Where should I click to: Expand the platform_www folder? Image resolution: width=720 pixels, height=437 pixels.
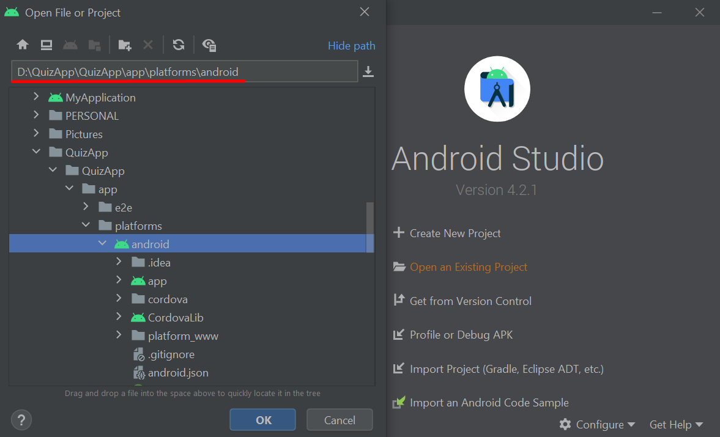(x=119, y=335)
